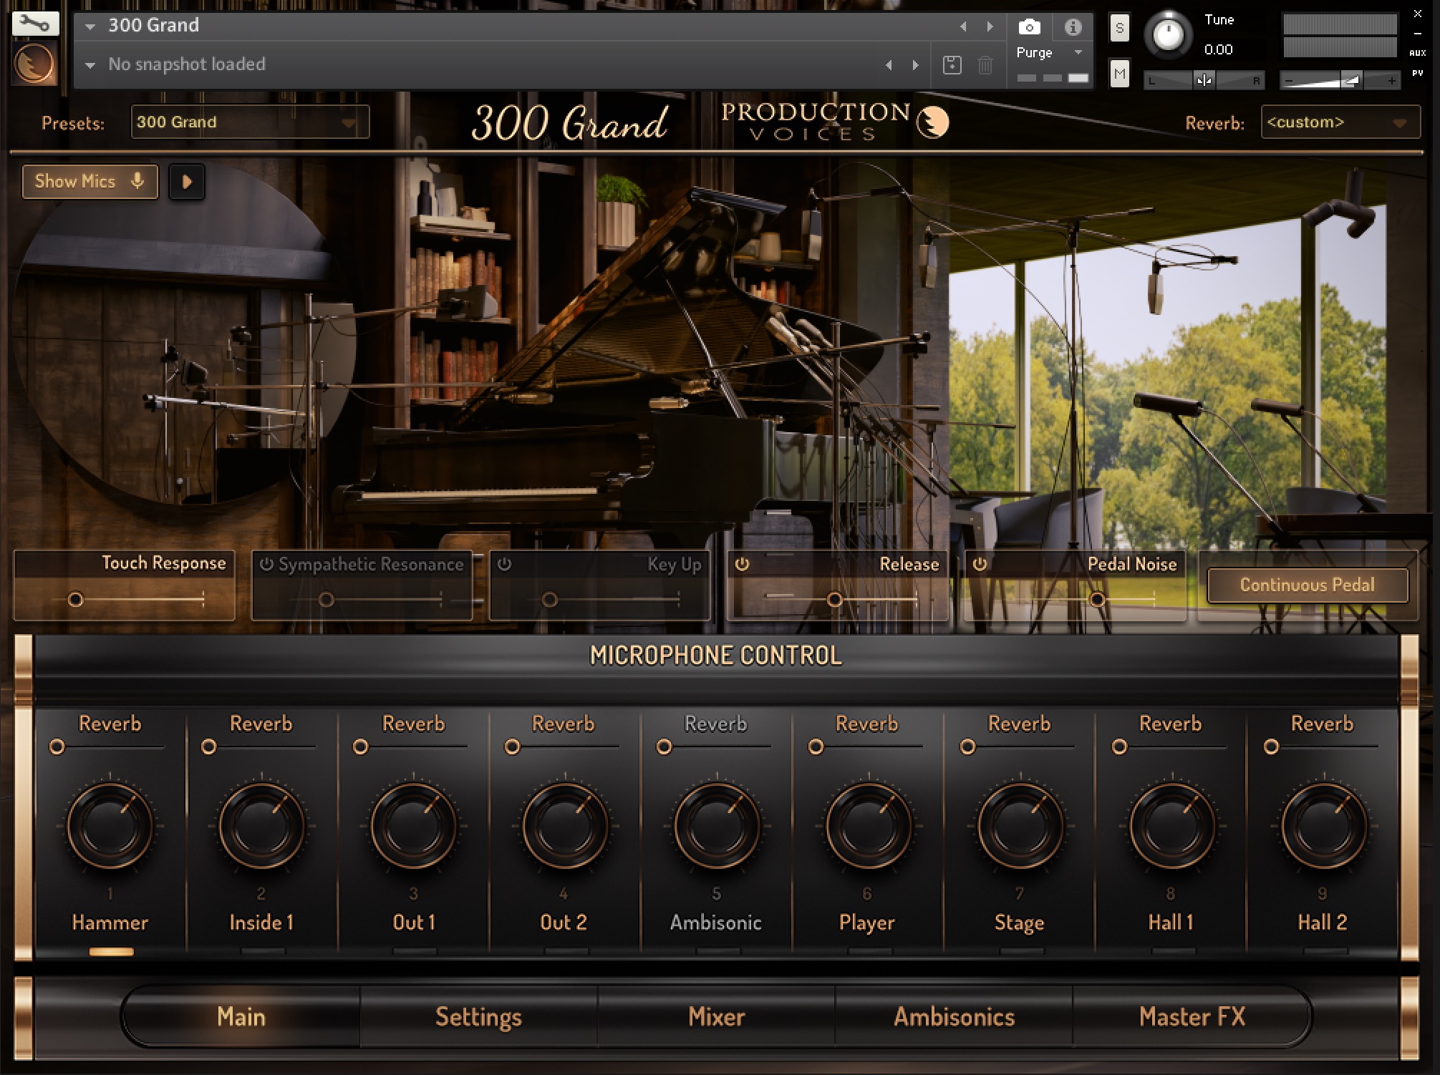This screenshot has height=1075, width=1440.
Task: Toggle the Hammer mic on/off indicator
Action: point(111,952)
